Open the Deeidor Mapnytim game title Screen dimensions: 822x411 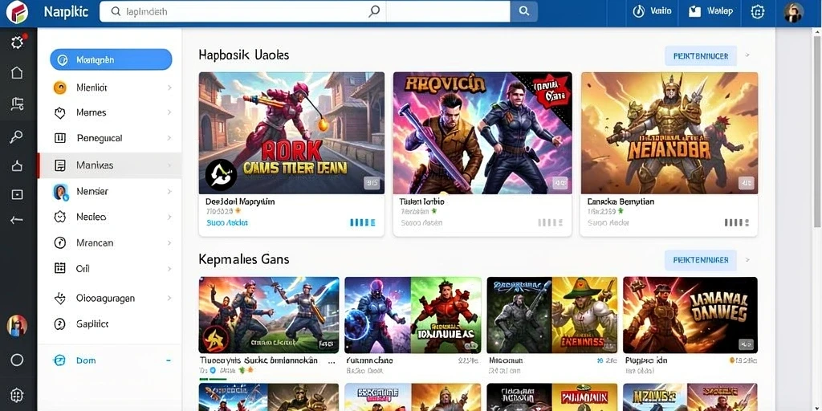click(x=240, y=201)
